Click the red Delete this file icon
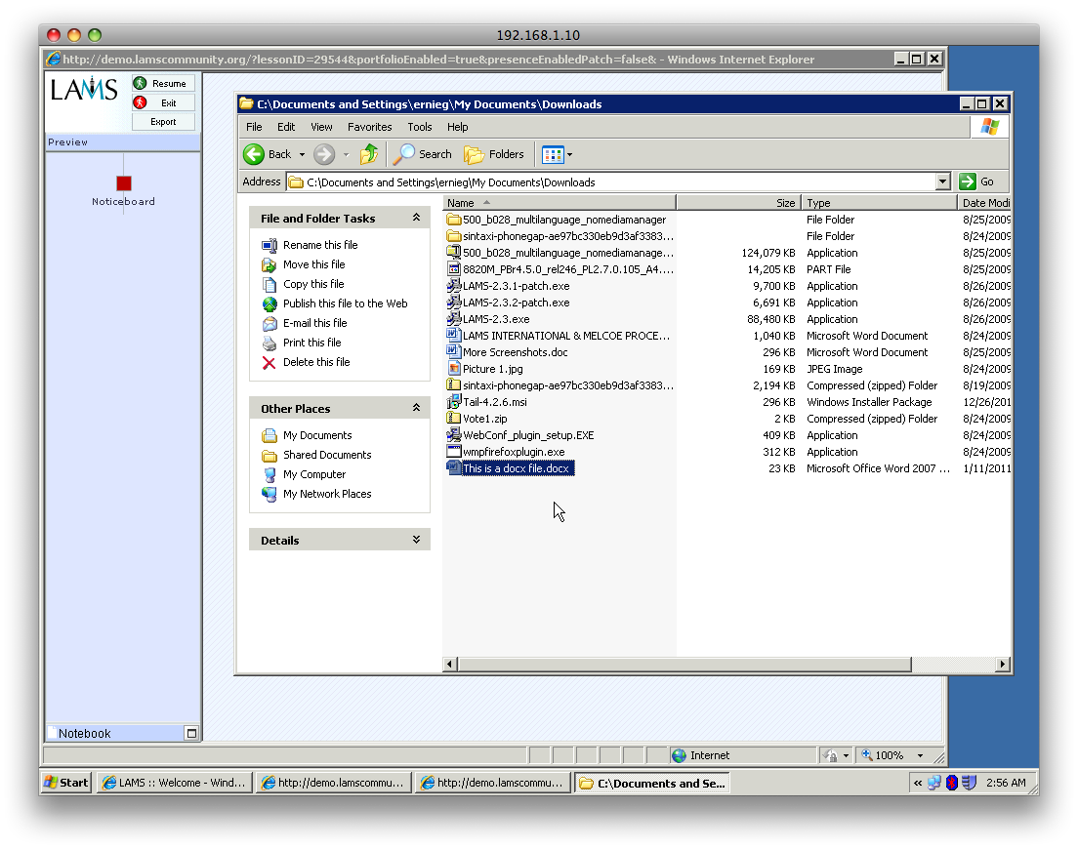 (x=269, y=362)
